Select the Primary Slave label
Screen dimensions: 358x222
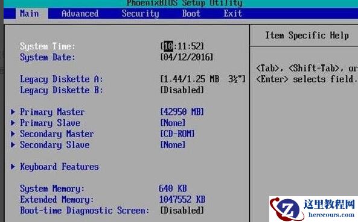click(50, 123)
